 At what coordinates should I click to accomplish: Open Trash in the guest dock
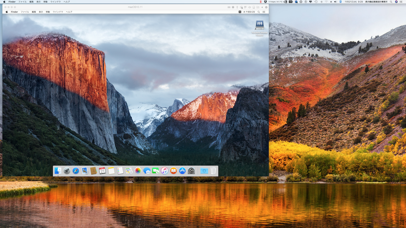(213, 171)
